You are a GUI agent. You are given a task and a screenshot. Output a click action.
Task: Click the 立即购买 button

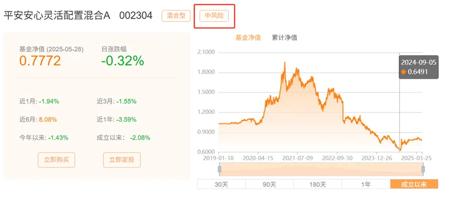[56, 160]
